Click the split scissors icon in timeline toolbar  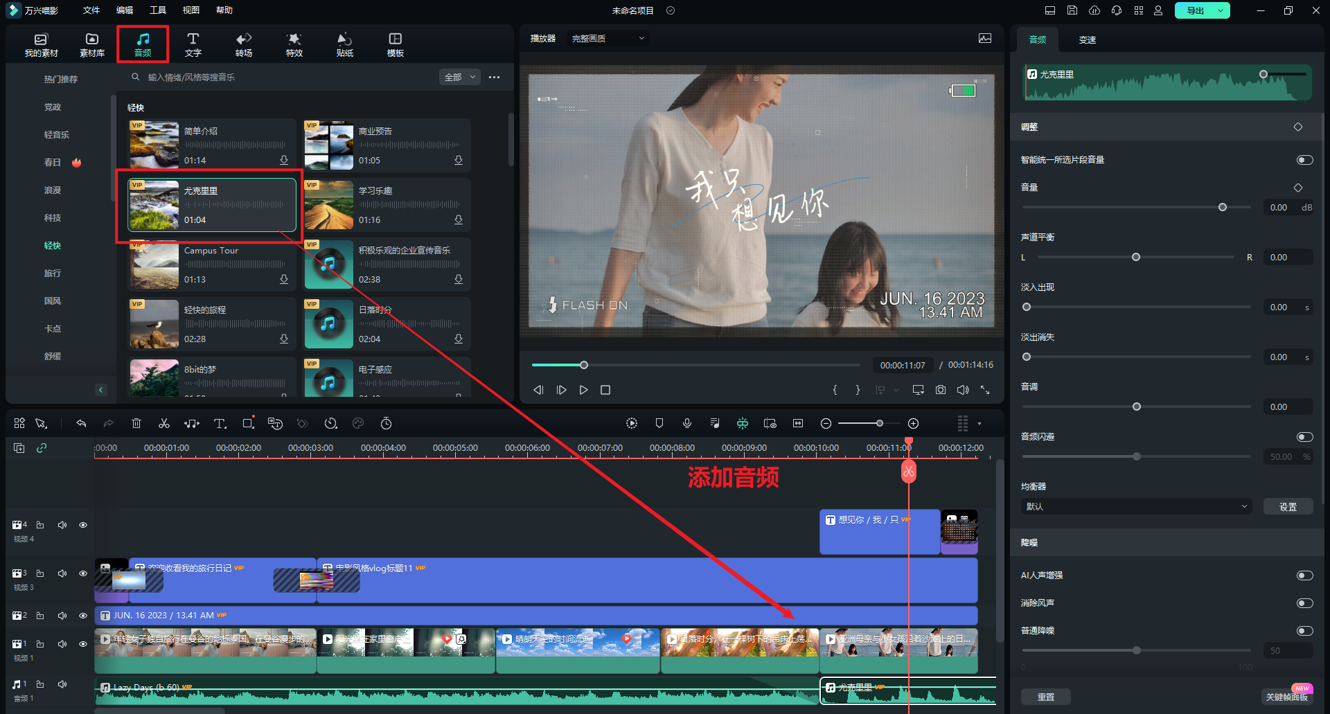click(x=164, y=423)
